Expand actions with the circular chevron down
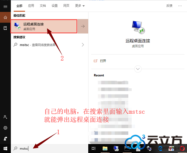Image resolution: width=187 pixels, height=153 pixels. tap(138, 69)
